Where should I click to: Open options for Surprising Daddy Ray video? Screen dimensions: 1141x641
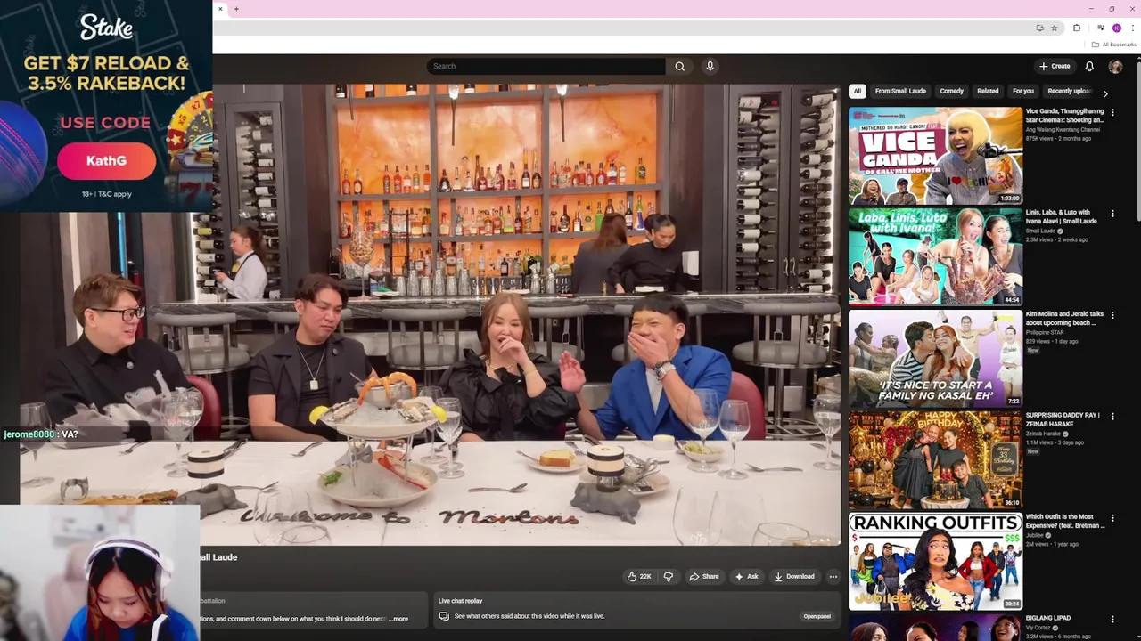[1112, 417]
